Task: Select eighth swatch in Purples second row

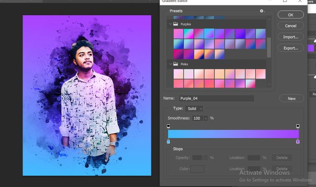Action: click(250, 44)
